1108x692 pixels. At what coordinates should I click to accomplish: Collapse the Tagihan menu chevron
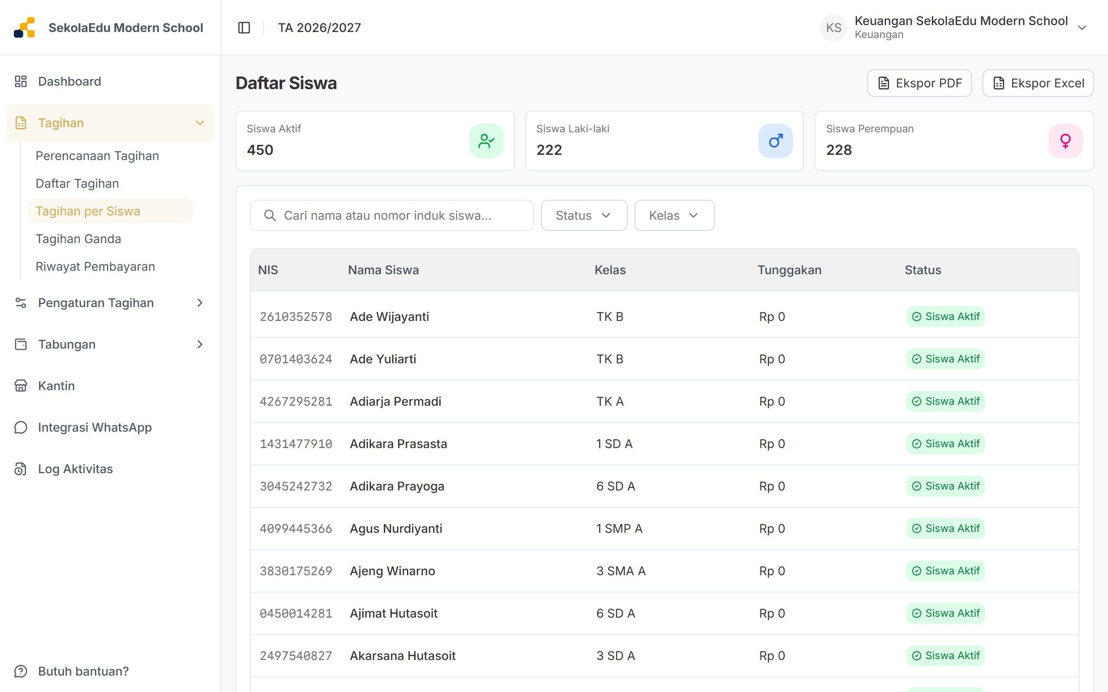[200, 123]
